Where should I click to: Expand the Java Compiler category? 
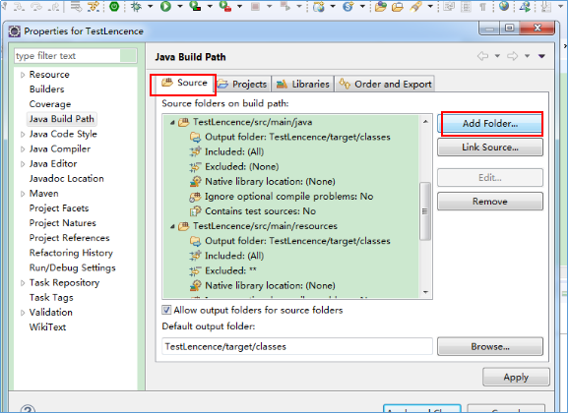tap(23, 149)
